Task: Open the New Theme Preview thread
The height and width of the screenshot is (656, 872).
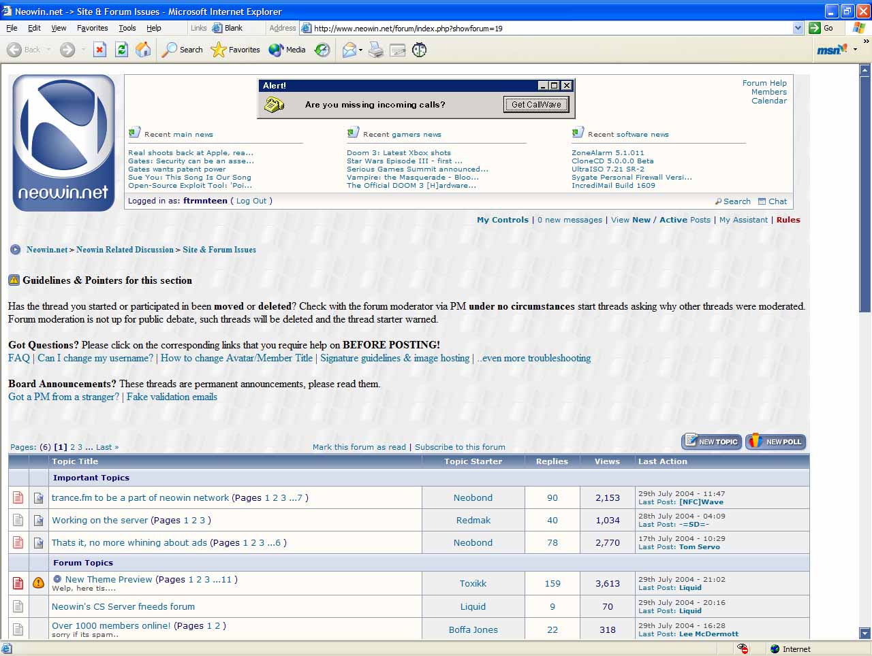Action: point(109,580)
